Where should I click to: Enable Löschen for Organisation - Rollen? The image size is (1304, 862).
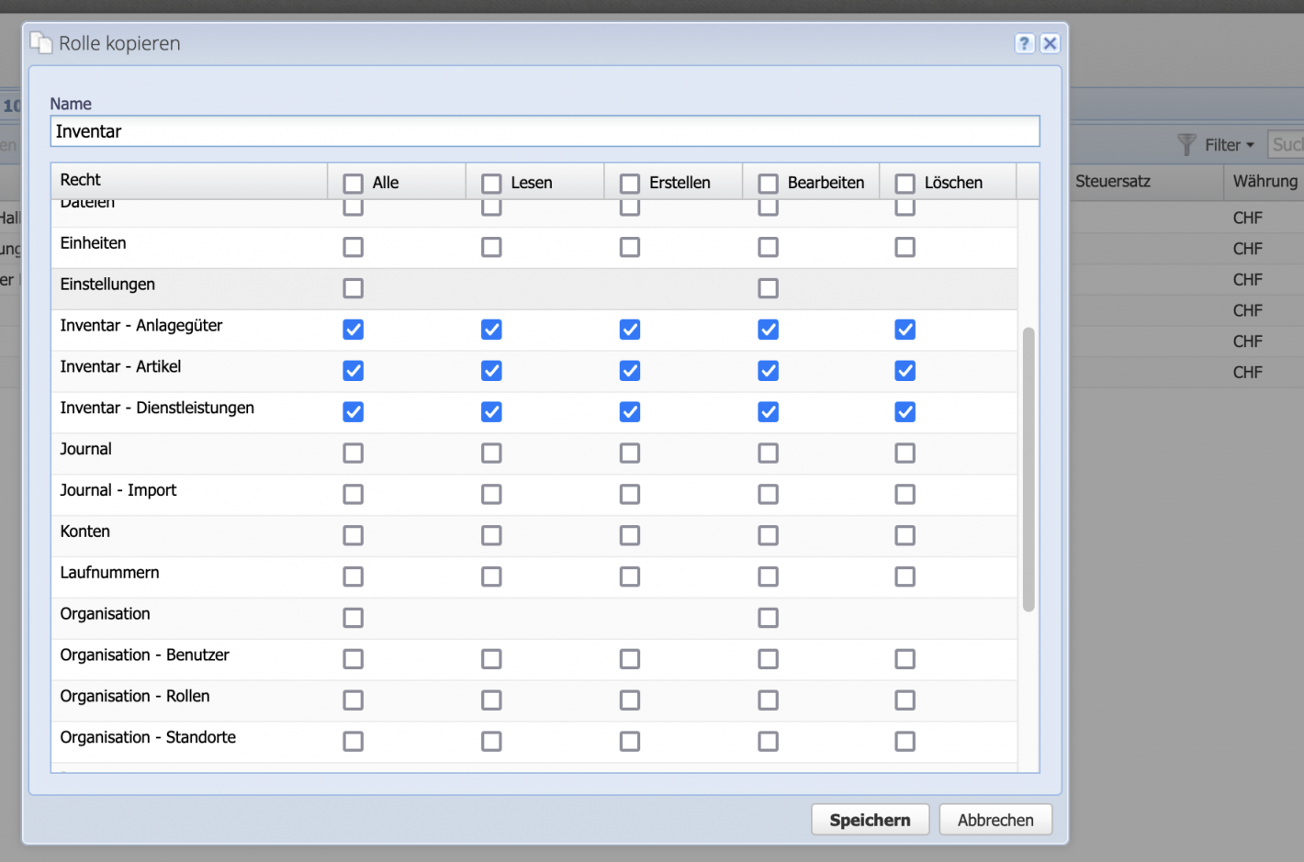coord(905,700)
